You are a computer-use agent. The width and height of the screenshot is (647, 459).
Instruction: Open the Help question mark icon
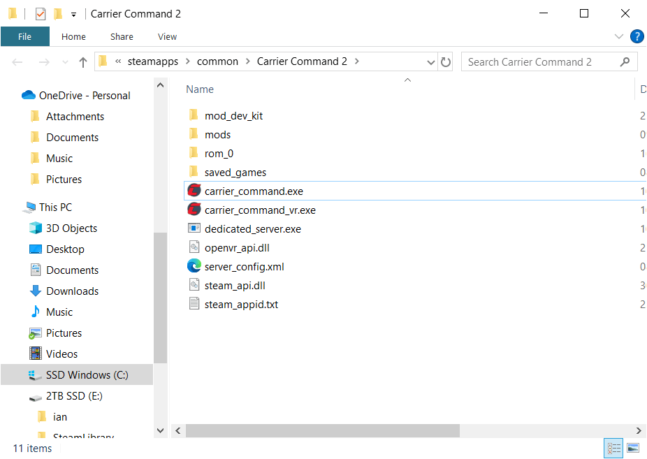click(x=637, y=36)
